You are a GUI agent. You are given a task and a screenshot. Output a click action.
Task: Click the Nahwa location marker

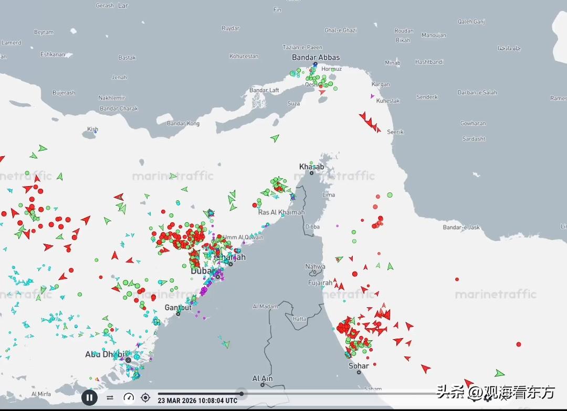(x=314, y=273)
